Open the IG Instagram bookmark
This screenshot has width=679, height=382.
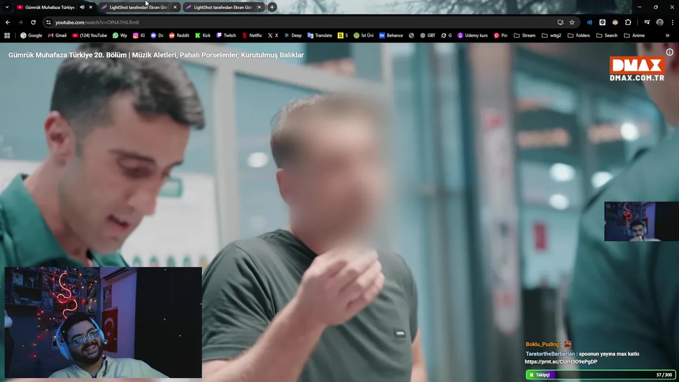pos(139,36)
